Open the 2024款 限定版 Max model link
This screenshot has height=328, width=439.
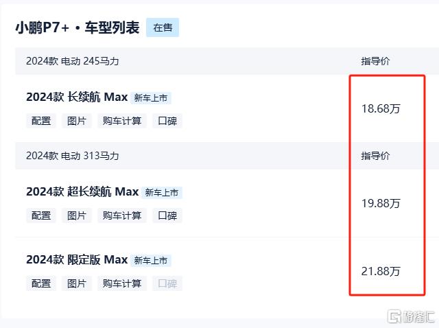point(77,259)
